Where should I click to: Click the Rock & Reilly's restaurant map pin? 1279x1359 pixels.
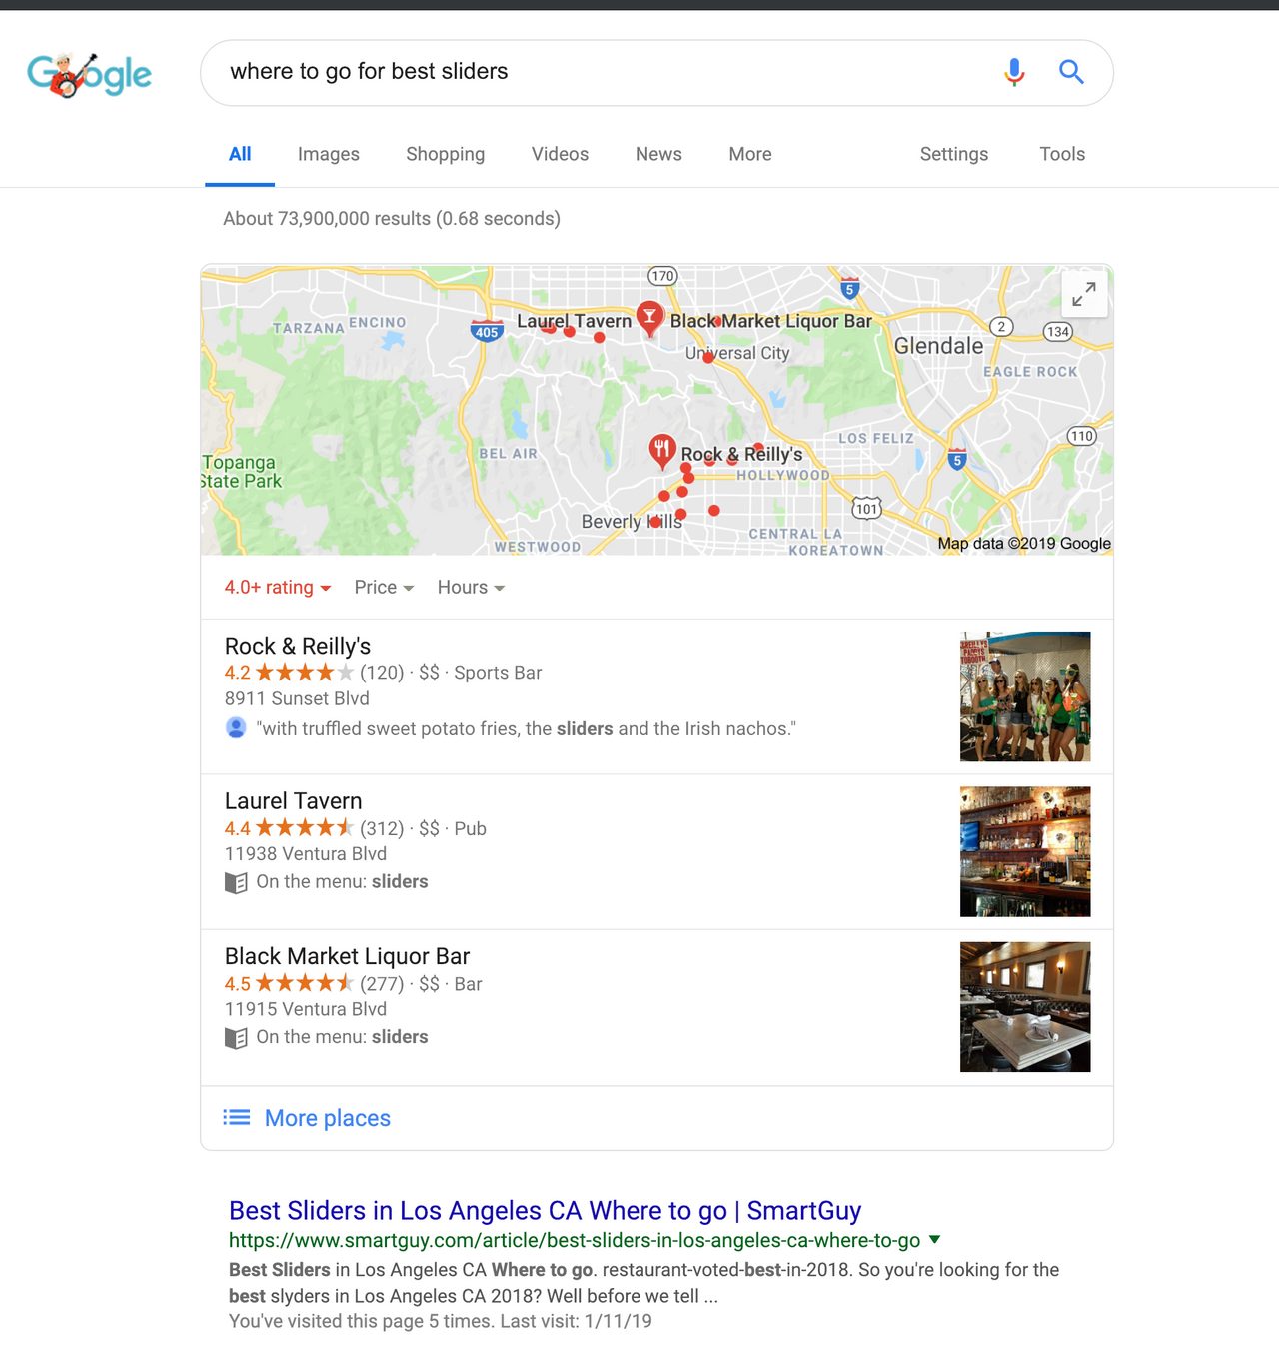click(662, 452)
